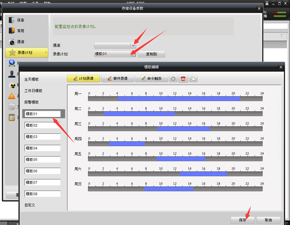This screenshot has width=290, height=225.
Task: Click the 模板02 template name field
Action: [x=43, y=125]
